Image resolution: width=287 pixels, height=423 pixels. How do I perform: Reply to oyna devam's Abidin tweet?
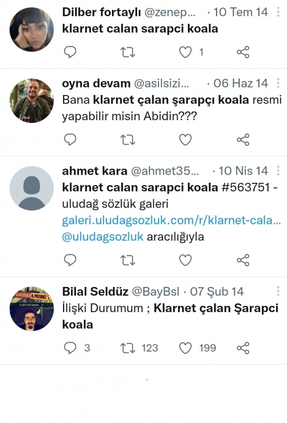70,140
